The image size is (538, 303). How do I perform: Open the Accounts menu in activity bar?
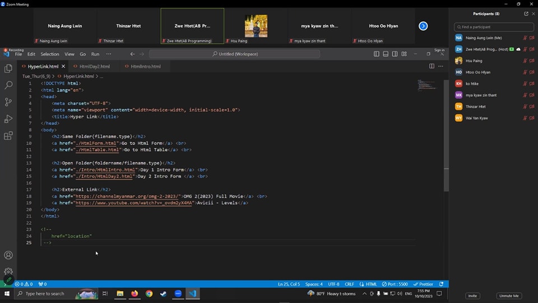click(8, 255)
